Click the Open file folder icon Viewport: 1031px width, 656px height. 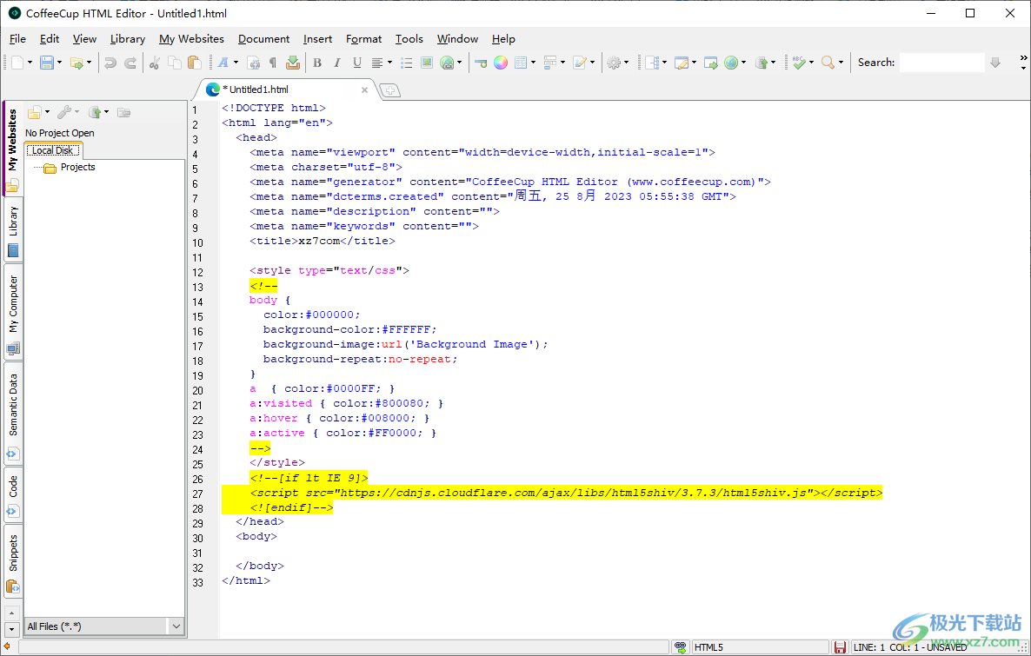point(76,63)
